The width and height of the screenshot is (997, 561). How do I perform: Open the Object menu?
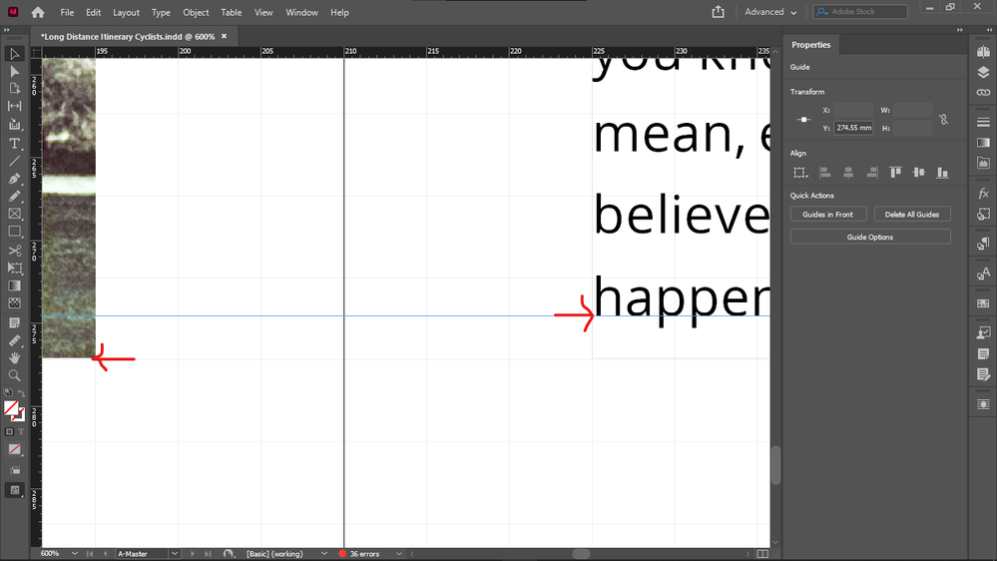196,13
